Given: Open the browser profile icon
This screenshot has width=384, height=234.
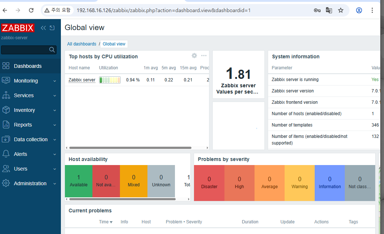Looking at the screenshot, I should [x=359, y=10].
